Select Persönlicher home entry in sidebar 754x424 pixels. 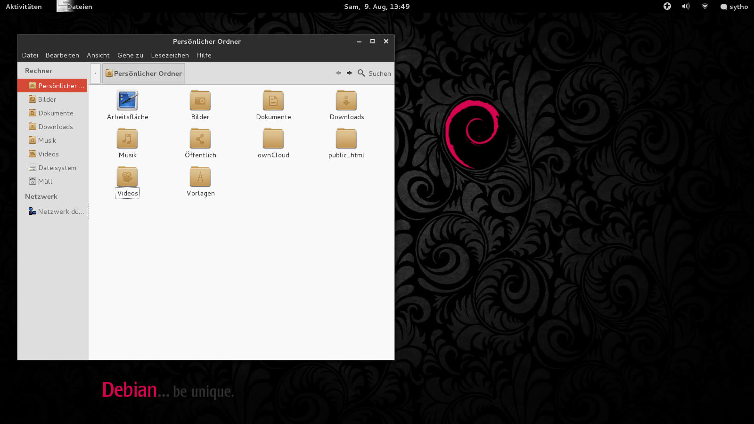tap(52, 86)
